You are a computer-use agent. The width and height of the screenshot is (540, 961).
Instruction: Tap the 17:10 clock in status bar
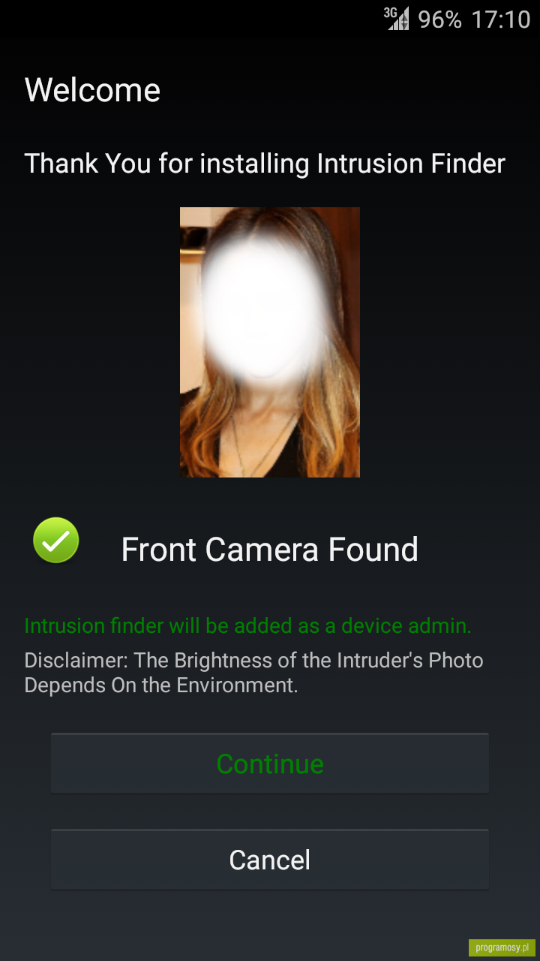tap(500, 20)
